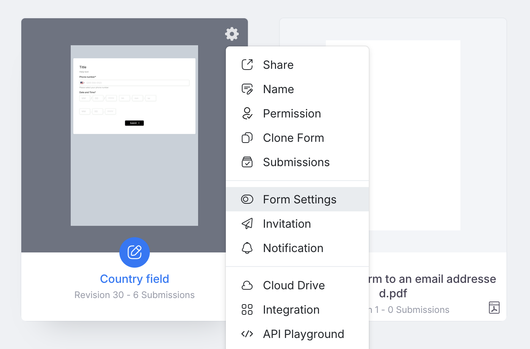This screenshot has width=530, height=349.
Task: Click the Clone Form copy icon
Action: click(247, 138)
